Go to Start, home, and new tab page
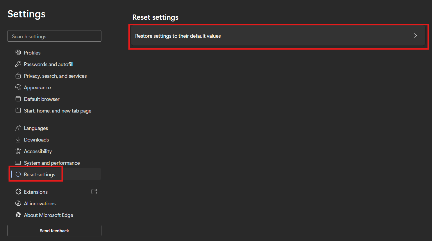The width and height of the screenshot is (432, 241). click(58, 111)
